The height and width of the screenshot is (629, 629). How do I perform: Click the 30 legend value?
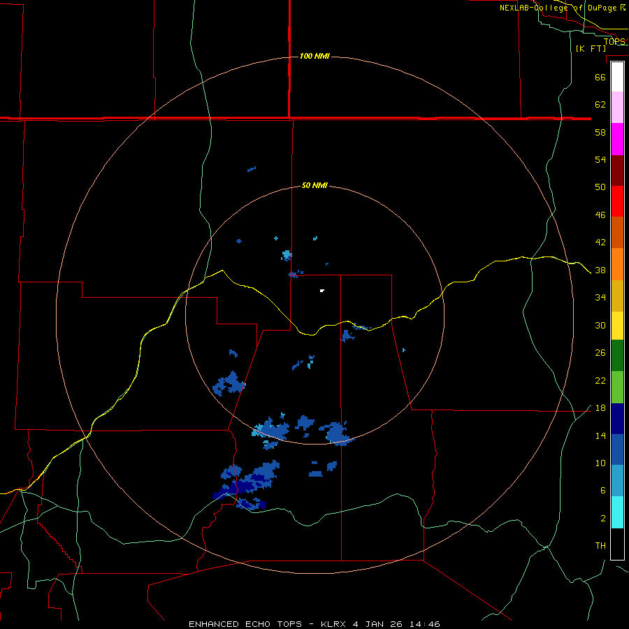[600, 325]
